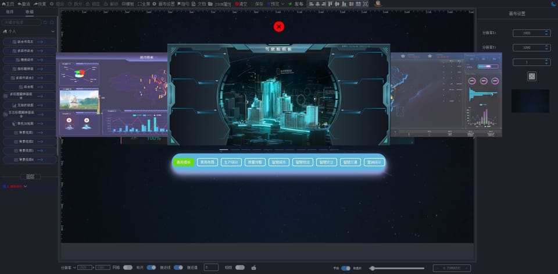Toggle the 网格 grid switch

(128, 268)
